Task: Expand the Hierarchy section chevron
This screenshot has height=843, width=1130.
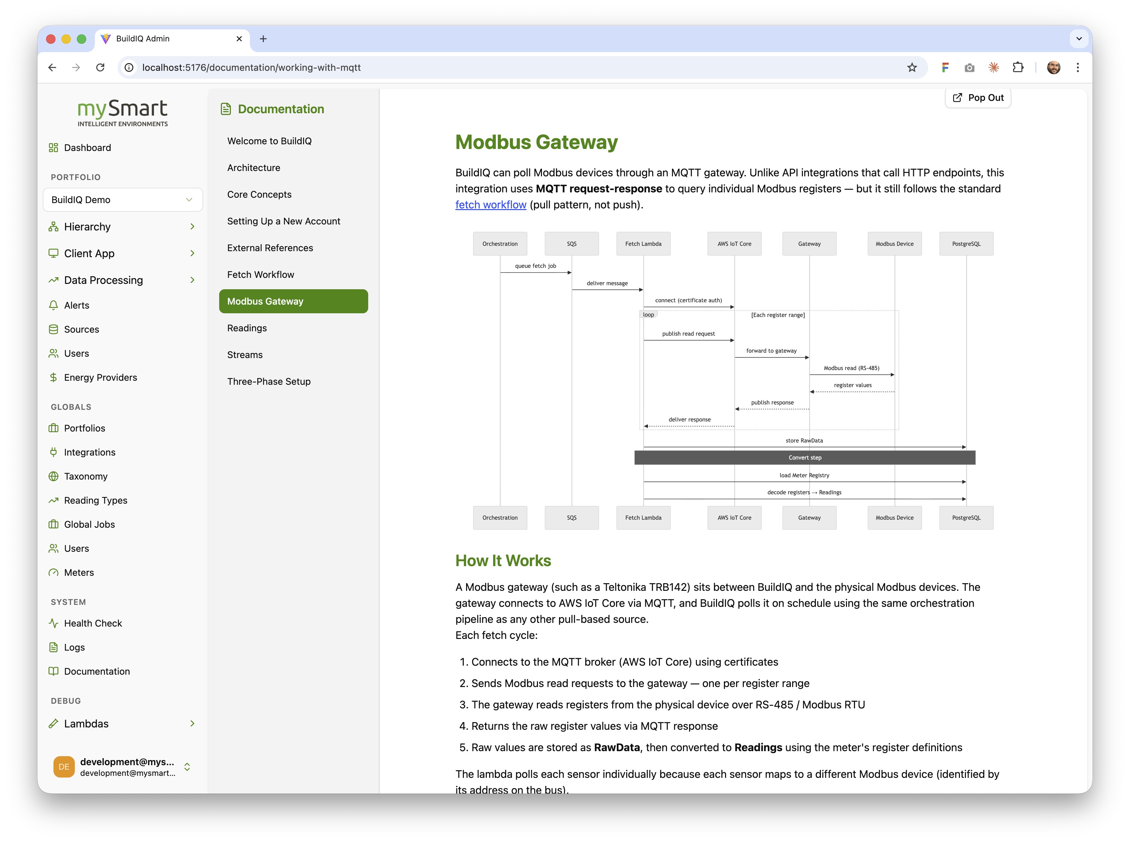Action: [x=192, y=226]
